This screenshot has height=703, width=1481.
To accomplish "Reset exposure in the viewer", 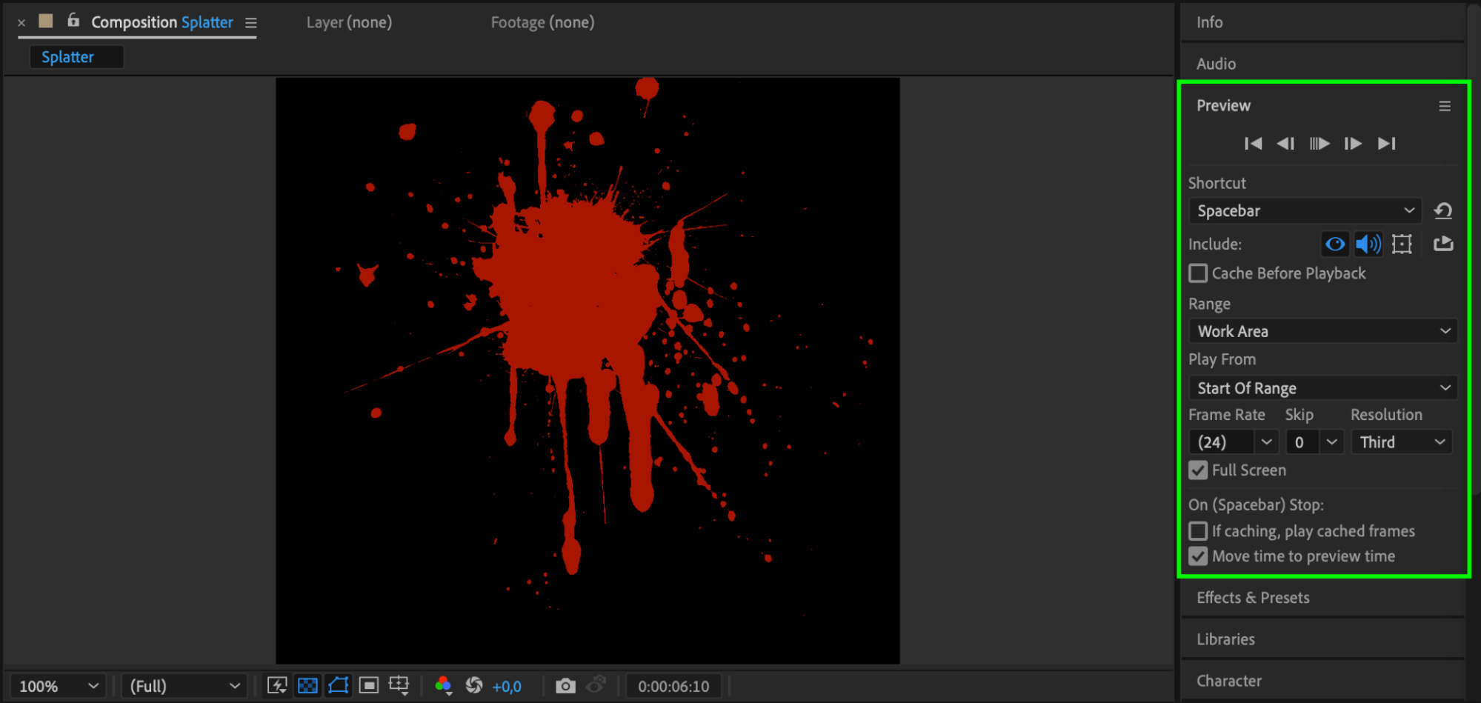I will pos(474,686).
